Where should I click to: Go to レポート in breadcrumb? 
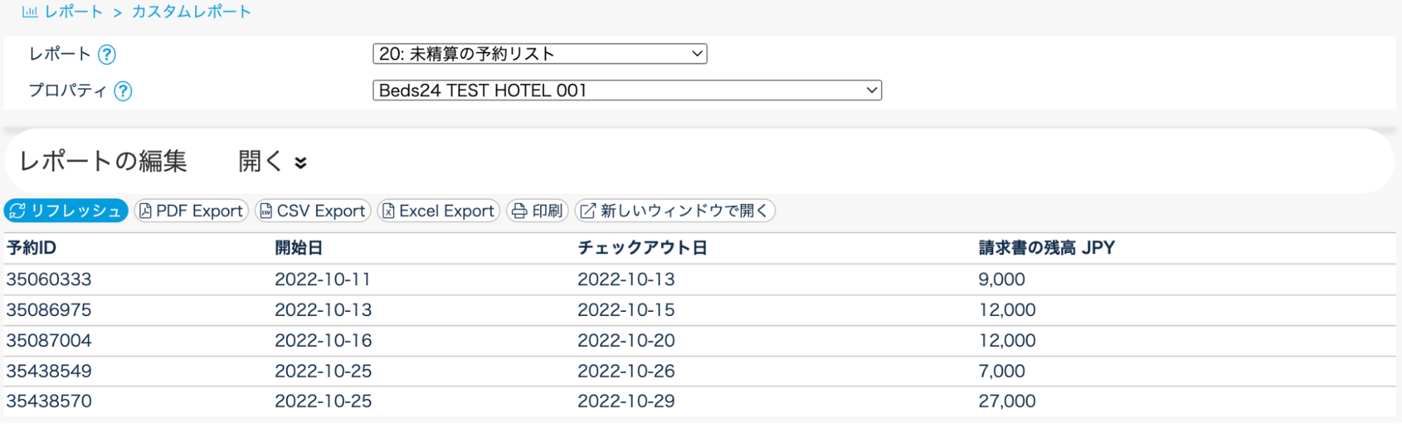74,12
